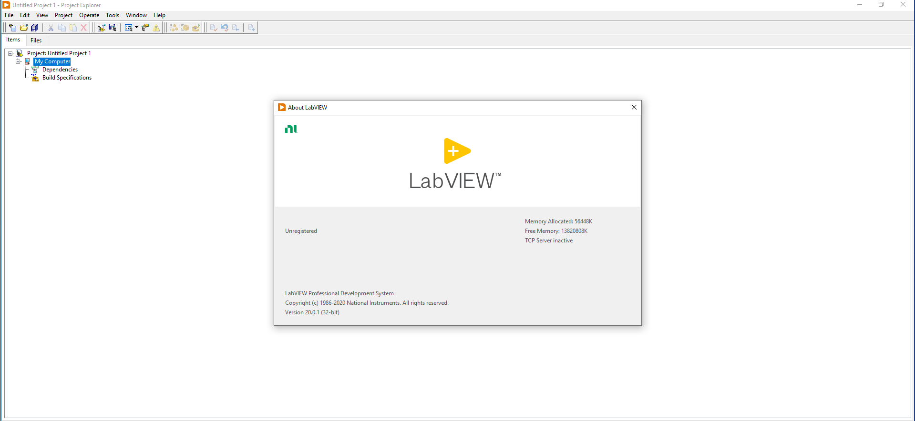Click the Cut scissors icon
Image resolution: width=915 pixels, height=421 pixels.
tap(51, 28)
